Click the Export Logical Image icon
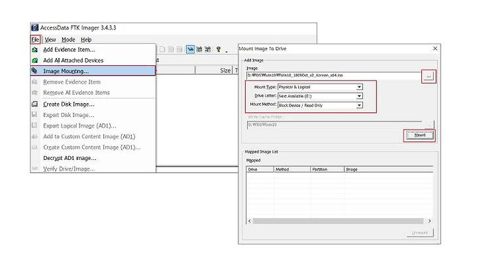Image resolution: width=477 pixels, height=267 pixels. pos(34,126)
